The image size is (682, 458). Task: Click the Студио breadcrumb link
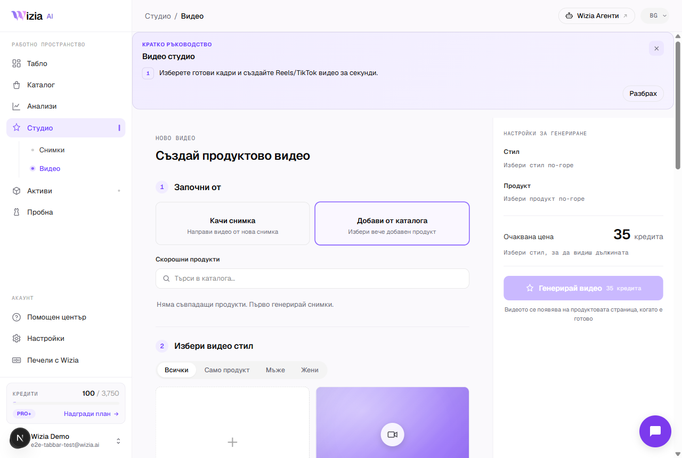pos(158,16)
